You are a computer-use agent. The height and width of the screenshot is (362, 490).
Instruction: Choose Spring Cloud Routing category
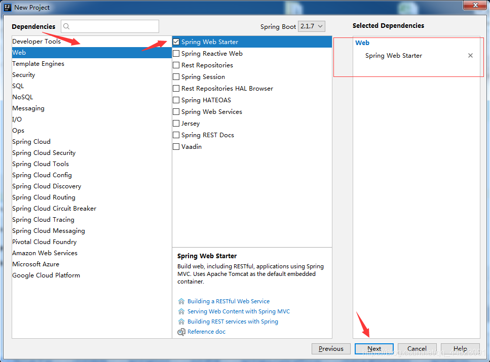click(x=92, y=197)
